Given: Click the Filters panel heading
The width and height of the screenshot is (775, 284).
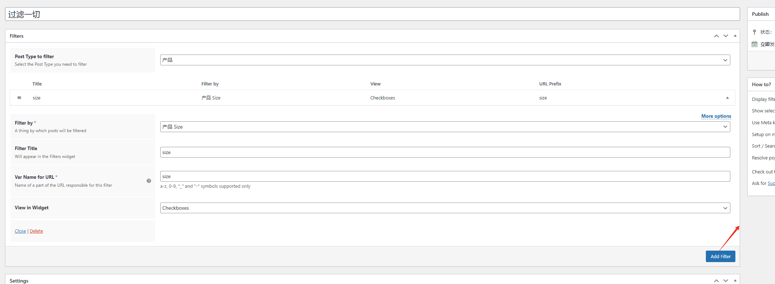Looking at the screenshot, I should (17, 36).
